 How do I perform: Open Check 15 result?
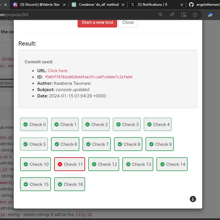[x=36, y=184]
